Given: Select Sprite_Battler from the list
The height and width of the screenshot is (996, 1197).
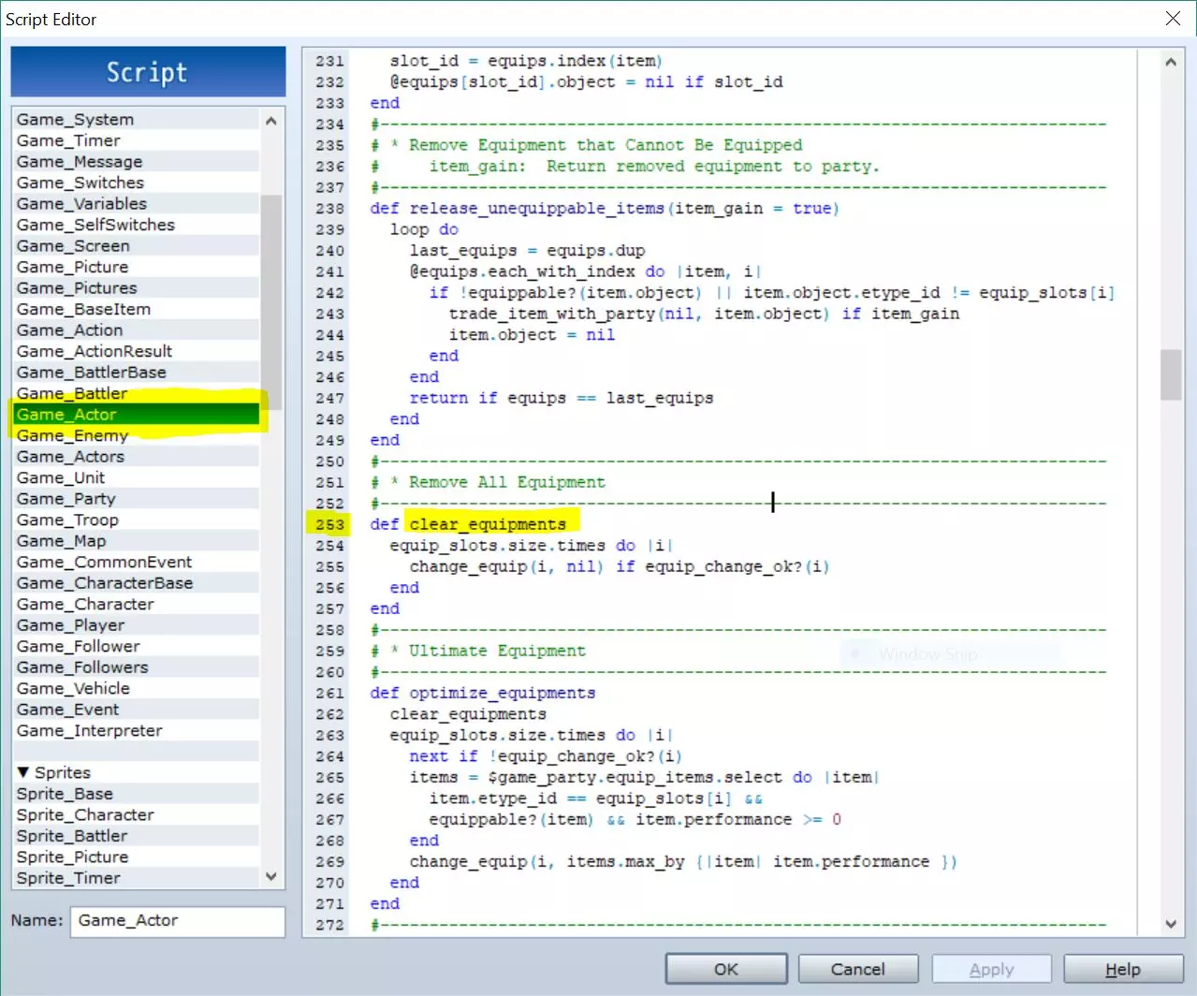Looking at the screenshot, I should [72, 836].
